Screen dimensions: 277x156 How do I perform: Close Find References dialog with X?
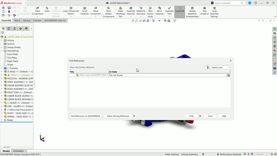tap(231, 61)
